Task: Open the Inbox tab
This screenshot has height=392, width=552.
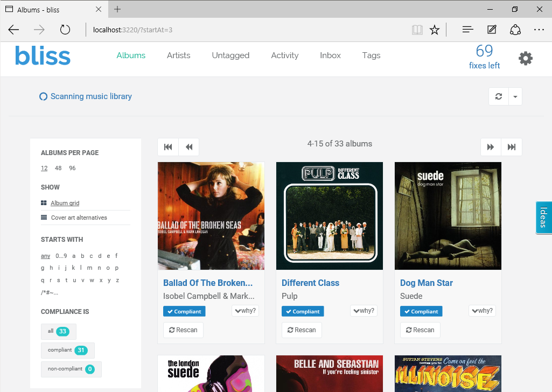Action: click(x=330, y=55)
